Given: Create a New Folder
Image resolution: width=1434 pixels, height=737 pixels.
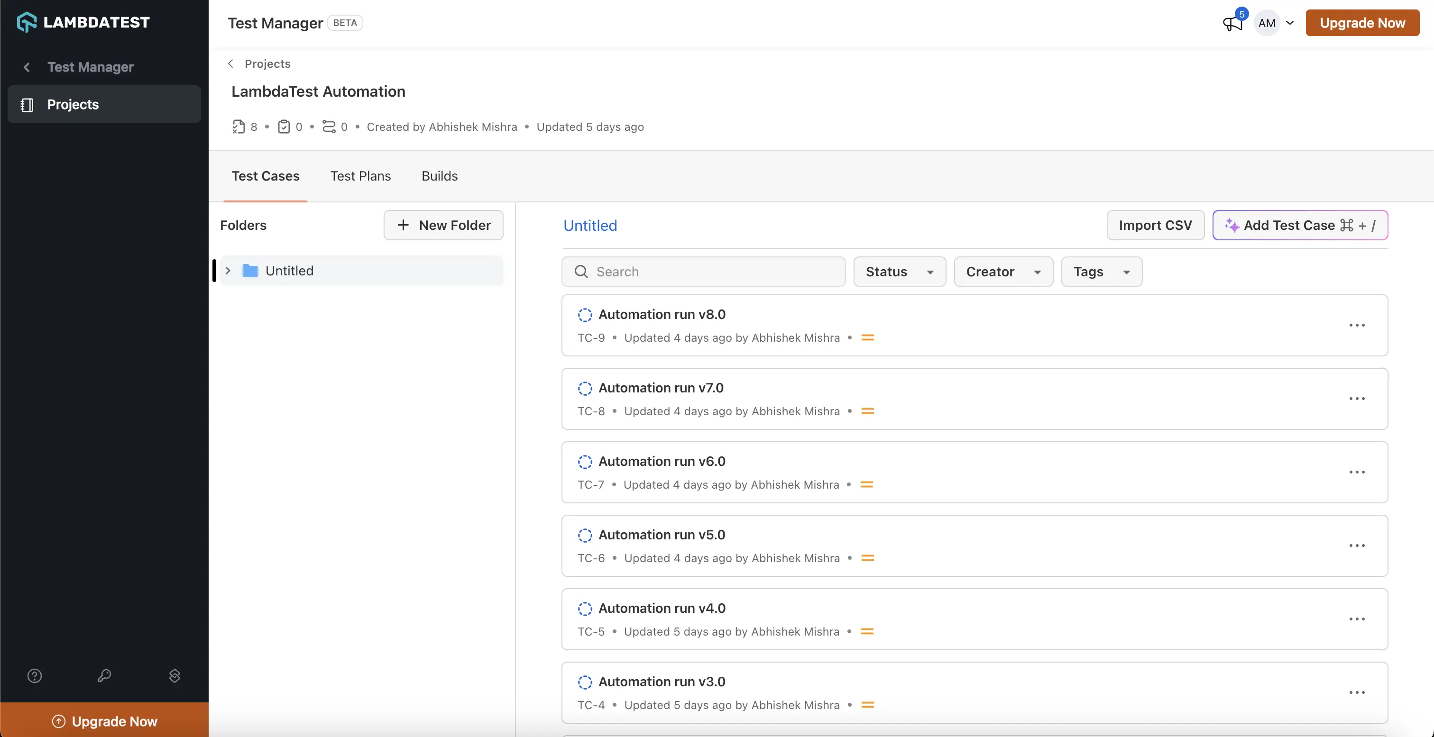Looking at the screenshot, I should click(443, 225).
